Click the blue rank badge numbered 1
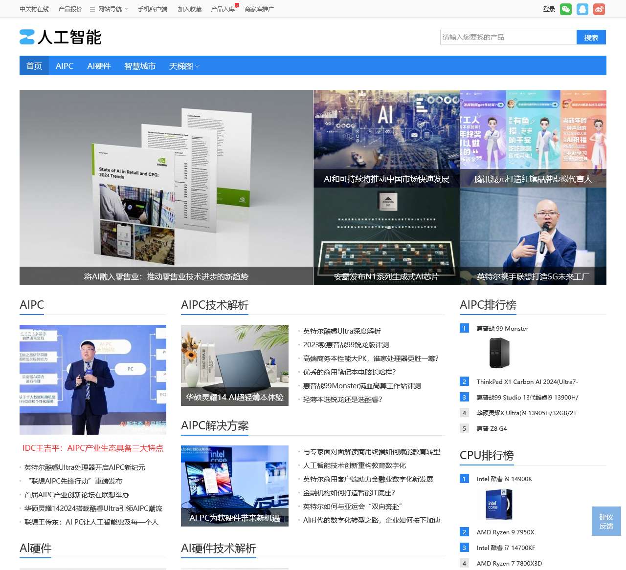Image resolution: width=626 pixels, height=570 pixels. point(464,329)
